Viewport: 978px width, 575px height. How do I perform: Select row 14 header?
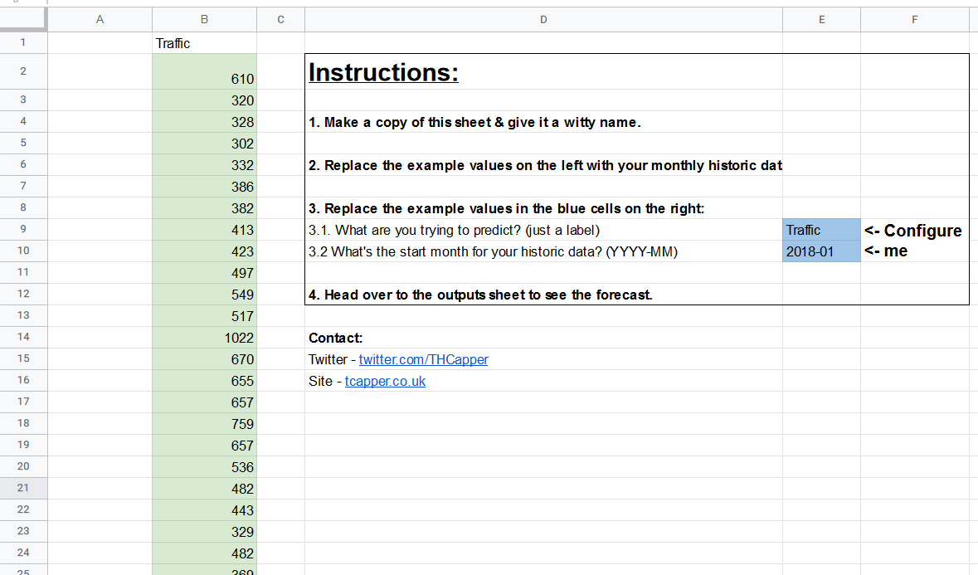[23, 338]
